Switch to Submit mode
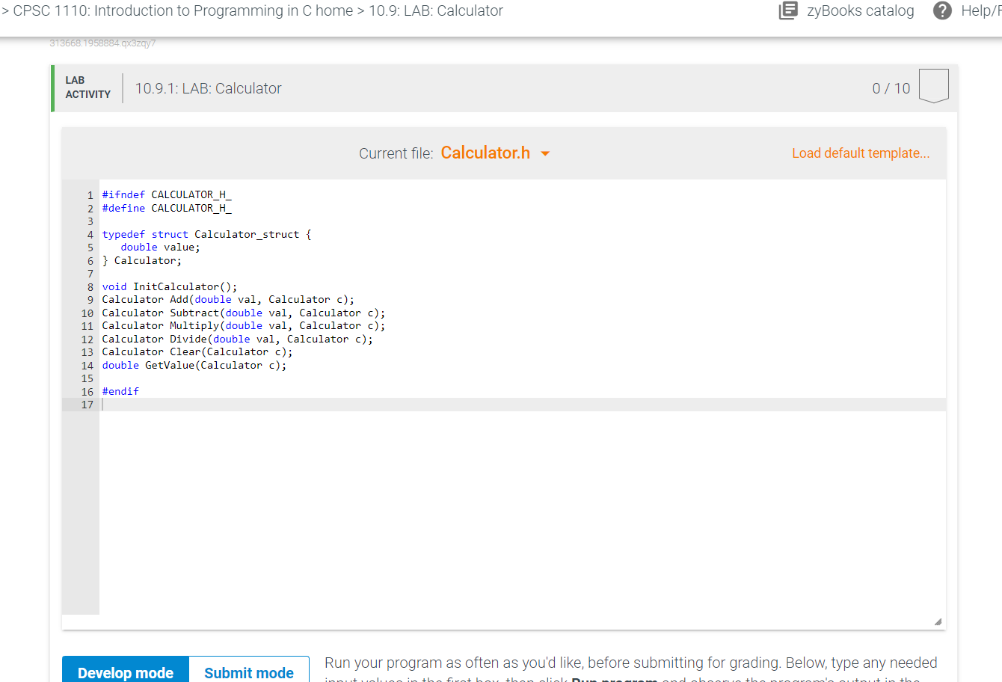The image size is (1002, 682). (249, 672)
